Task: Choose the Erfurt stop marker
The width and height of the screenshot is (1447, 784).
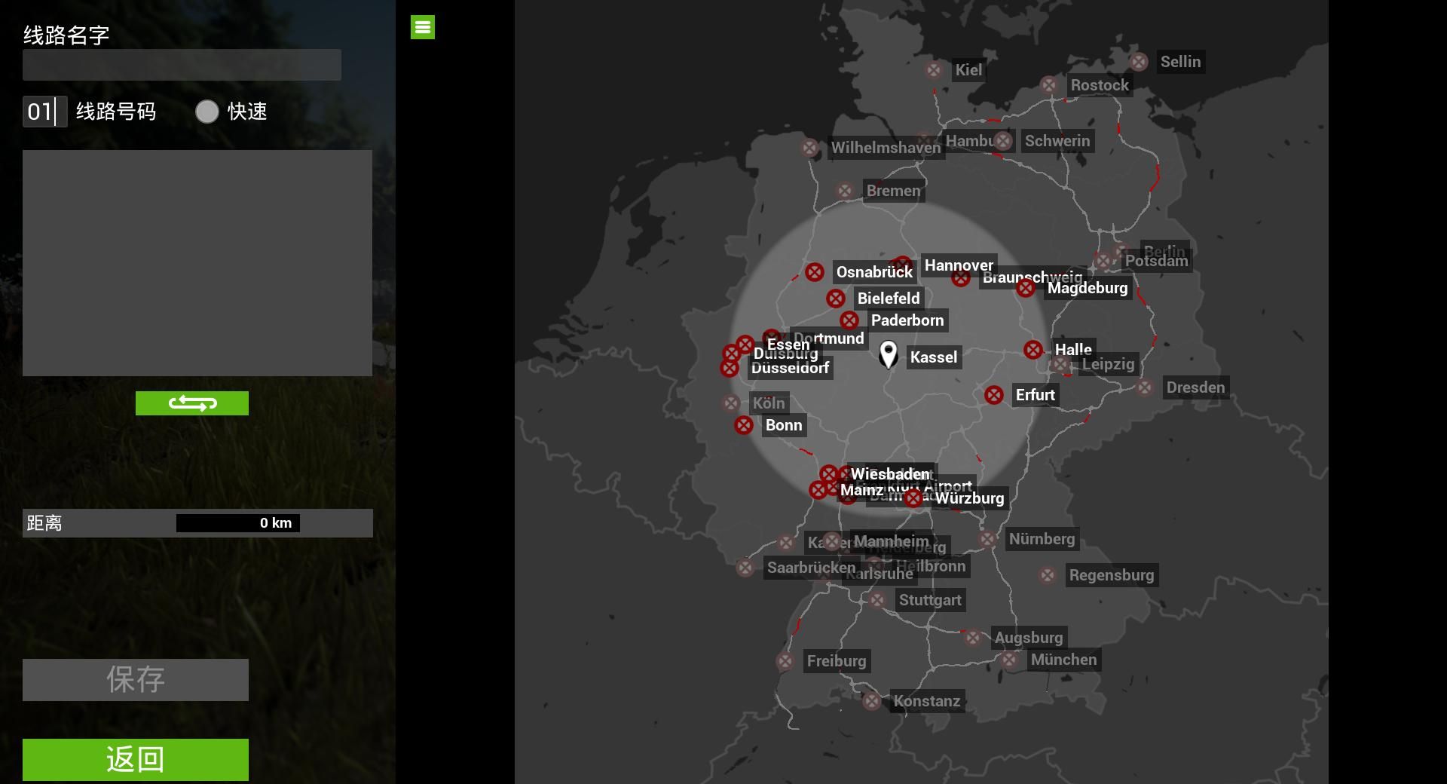Action: (994, 395)
